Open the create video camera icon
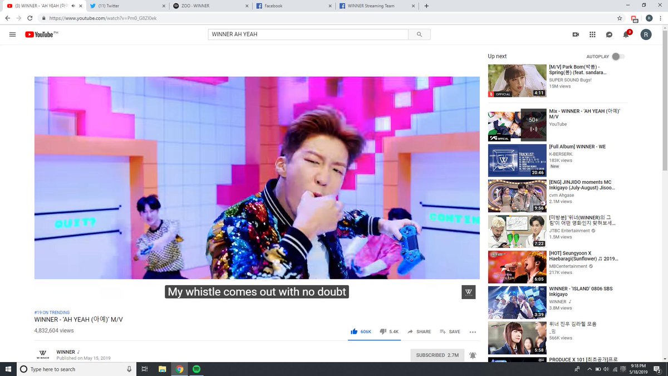The image size is (668, 376). [x=576, y=35]
